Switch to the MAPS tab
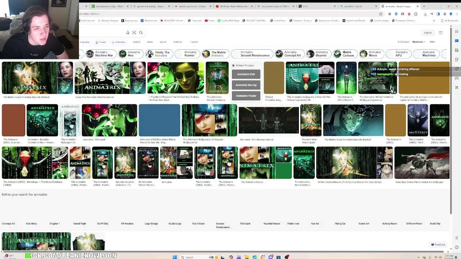The height and width of the screenshot is (259, 461). (x=150, y=42)
